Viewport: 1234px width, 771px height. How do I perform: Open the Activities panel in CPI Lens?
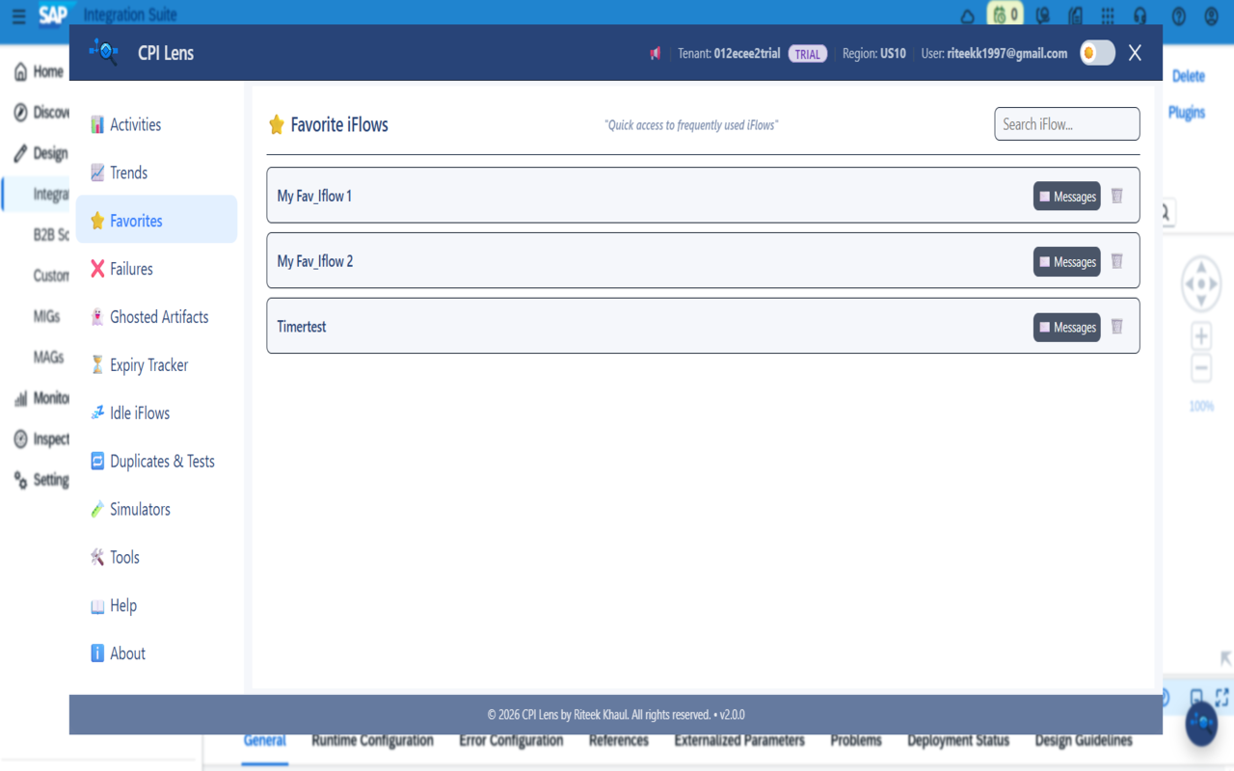(x=129, y=124)
